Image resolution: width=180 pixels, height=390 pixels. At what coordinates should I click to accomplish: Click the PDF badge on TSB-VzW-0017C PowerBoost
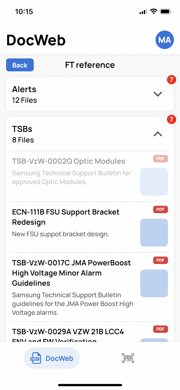(x=160, y=260)
